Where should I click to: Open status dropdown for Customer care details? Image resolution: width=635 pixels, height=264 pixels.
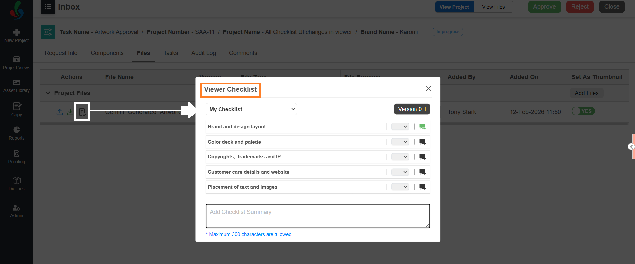400,172
